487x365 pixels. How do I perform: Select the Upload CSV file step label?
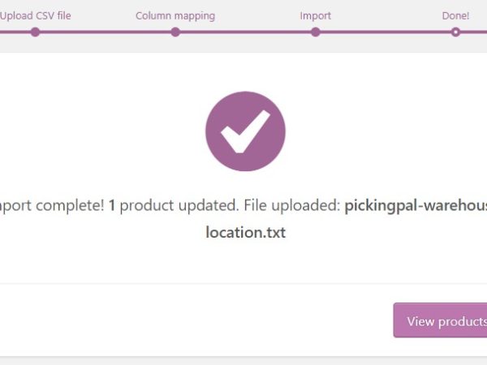(x=37, y=15)
